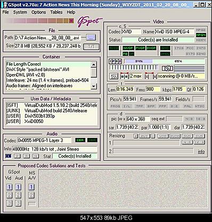Click the Frms 980 field
This screenshot has width=212, height=222.
click(x=153, y=89)
